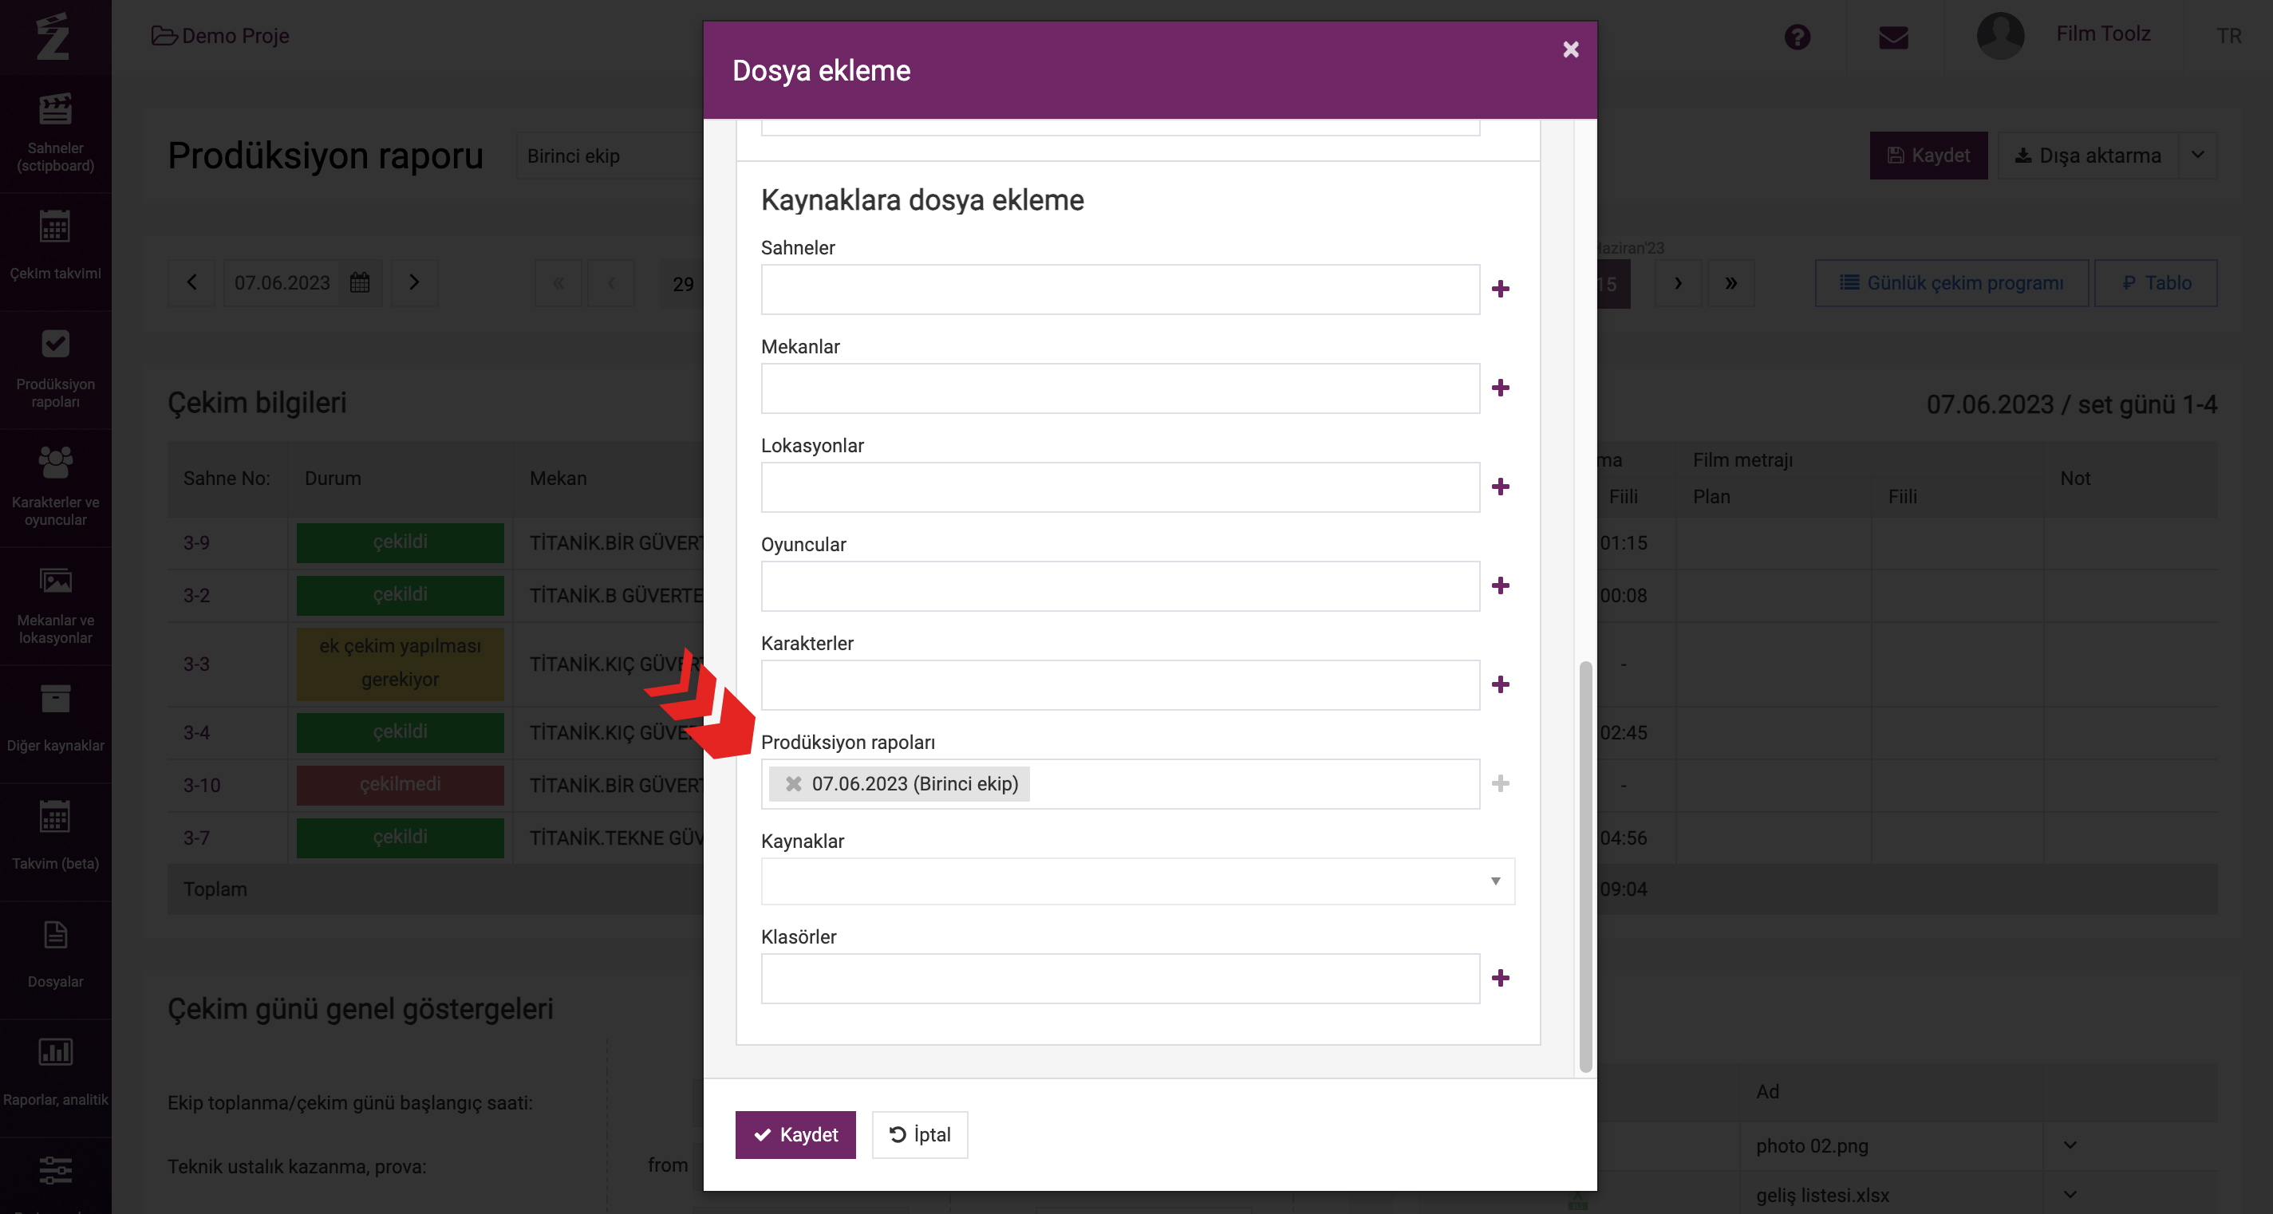Open Karakterler ve oyuncular in sidebar
This screenshot has width=2273, height=1214.
point(56,488)
